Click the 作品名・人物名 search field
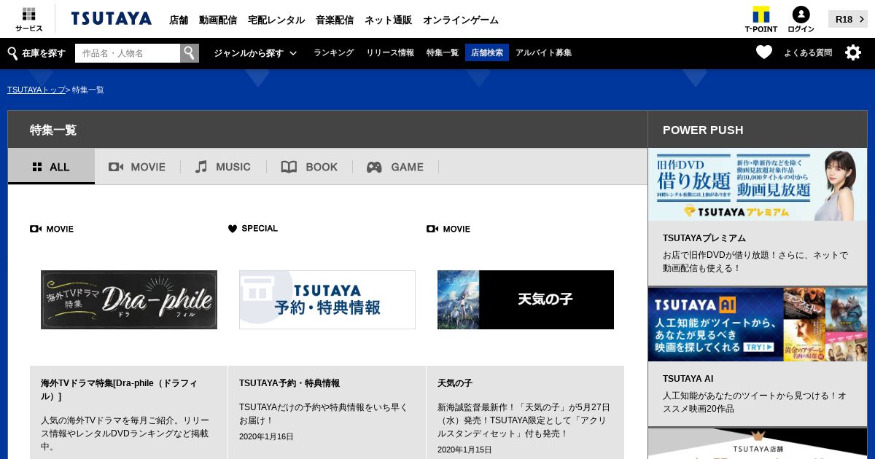Screen dimensions: 875x459 click(x=128, y=53)
